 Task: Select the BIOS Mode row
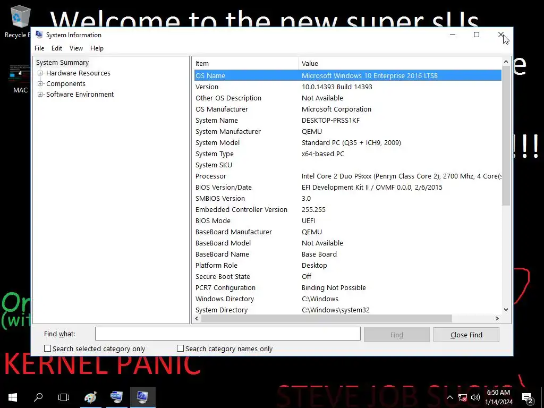pos(347,220)
